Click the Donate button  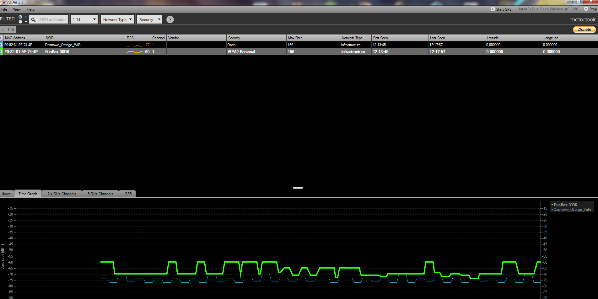click(584, 29)
